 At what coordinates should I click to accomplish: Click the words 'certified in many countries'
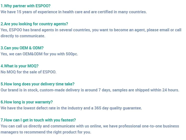click(x=122, y=12)
